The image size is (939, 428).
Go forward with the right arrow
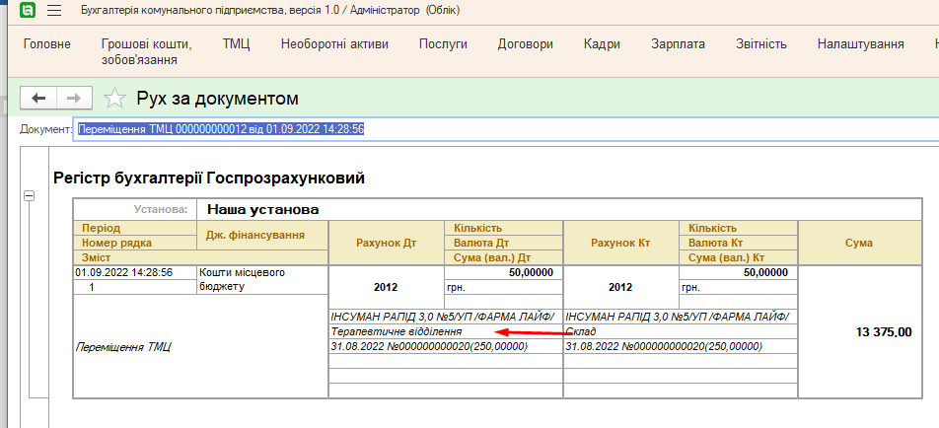tap(74, 98)
